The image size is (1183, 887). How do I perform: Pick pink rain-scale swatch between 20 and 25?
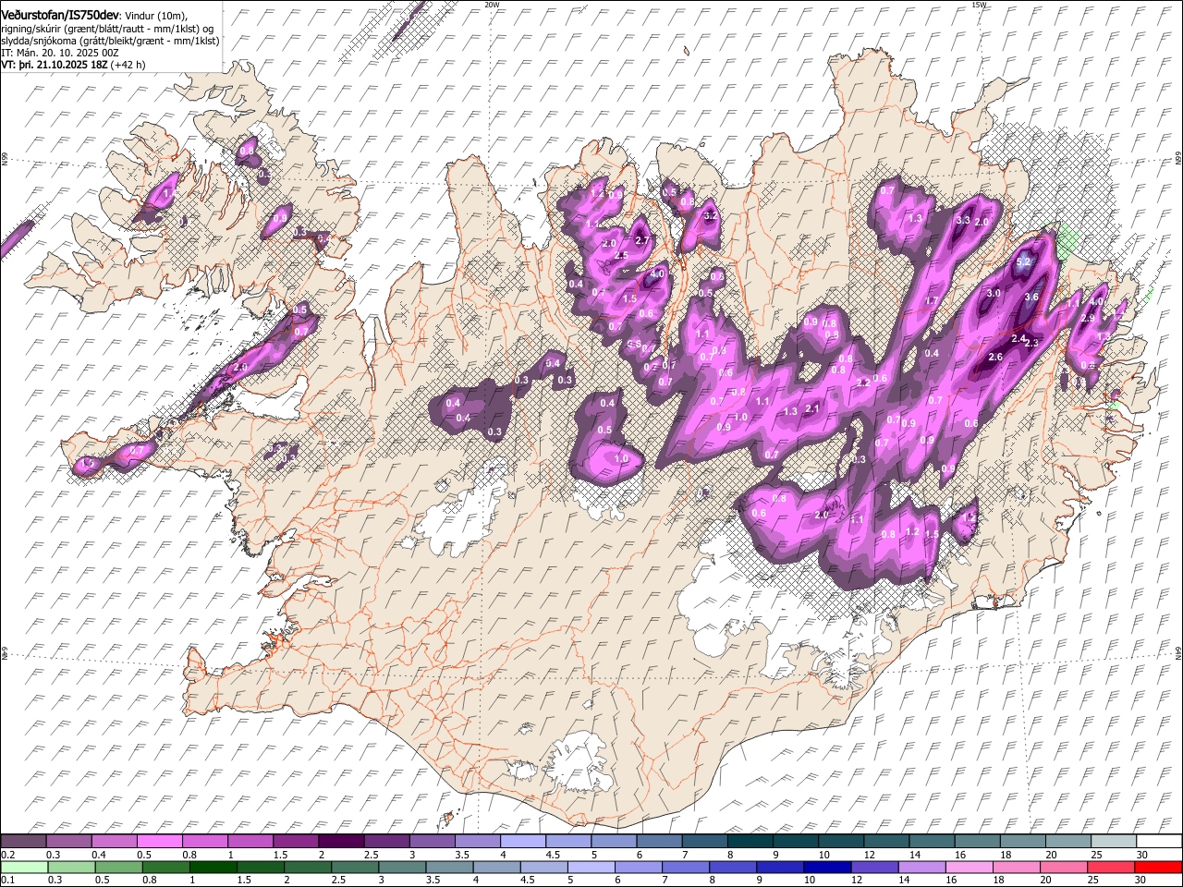coord(1062,868)
